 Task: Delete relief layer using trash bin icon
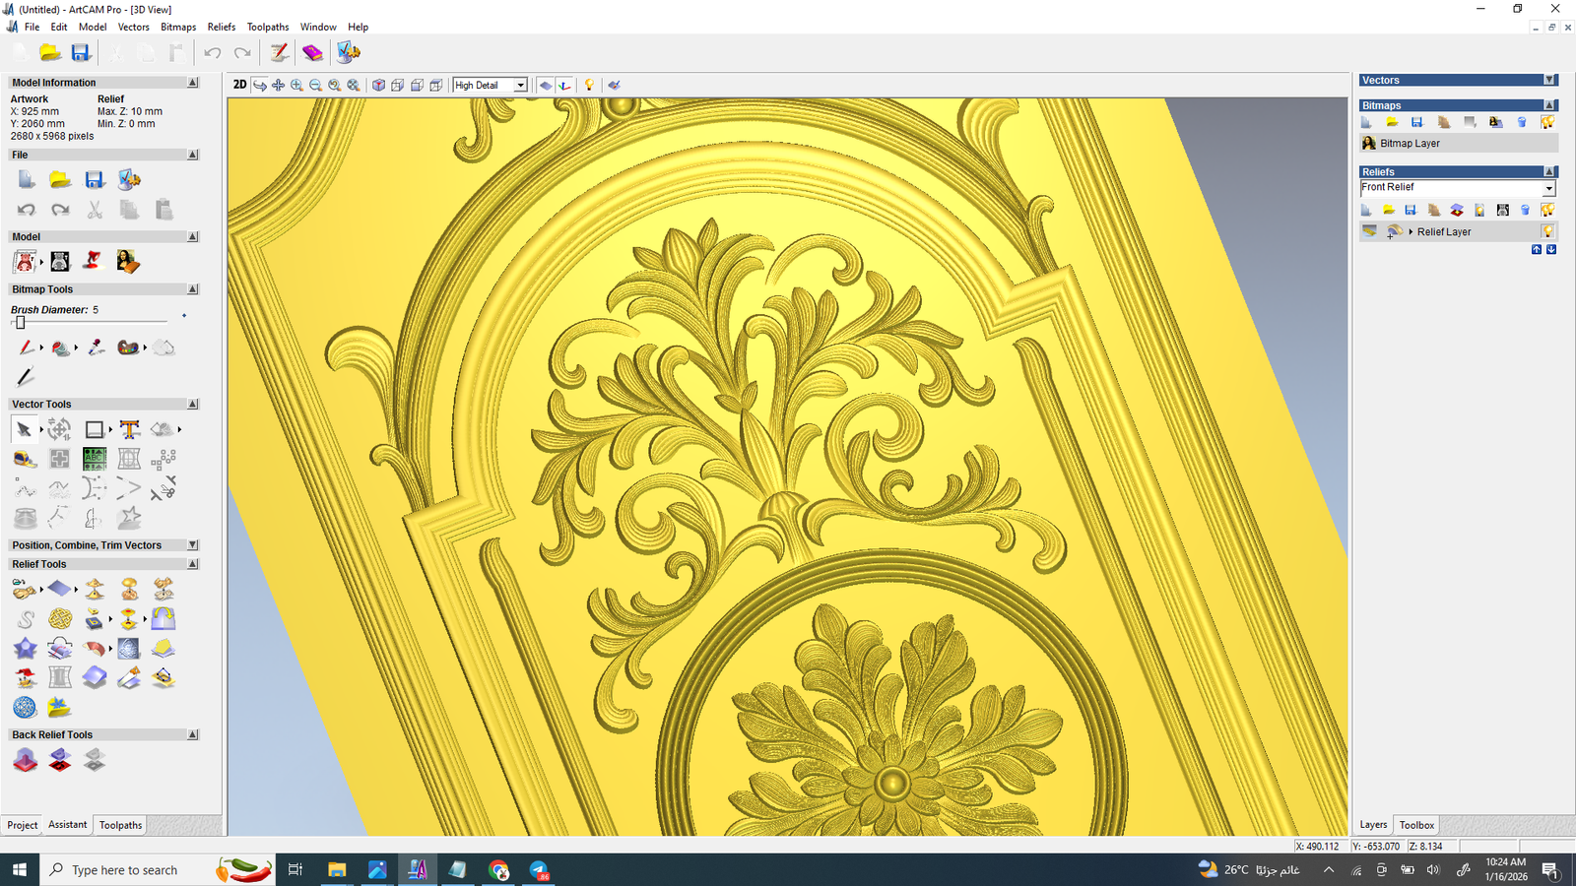[x=1525, y=210]
